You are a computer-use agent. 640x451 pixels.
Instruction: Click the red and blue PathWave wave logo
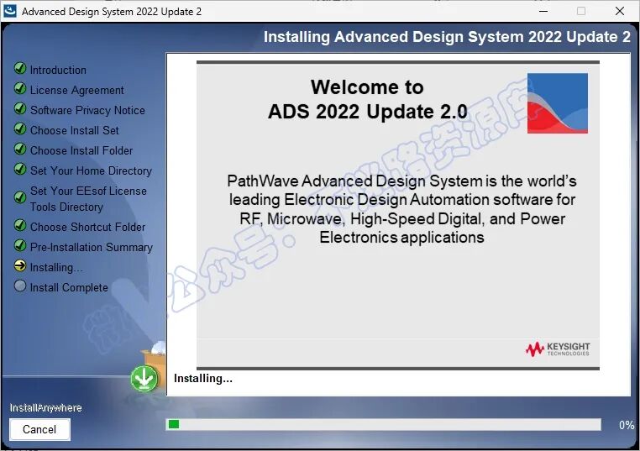[558, 103]
